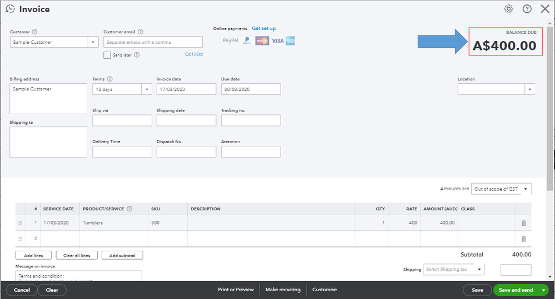Click the Due date field

251,89
